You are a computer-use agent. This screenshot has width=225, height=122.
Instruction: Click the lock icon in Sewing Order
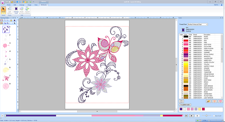11,20
